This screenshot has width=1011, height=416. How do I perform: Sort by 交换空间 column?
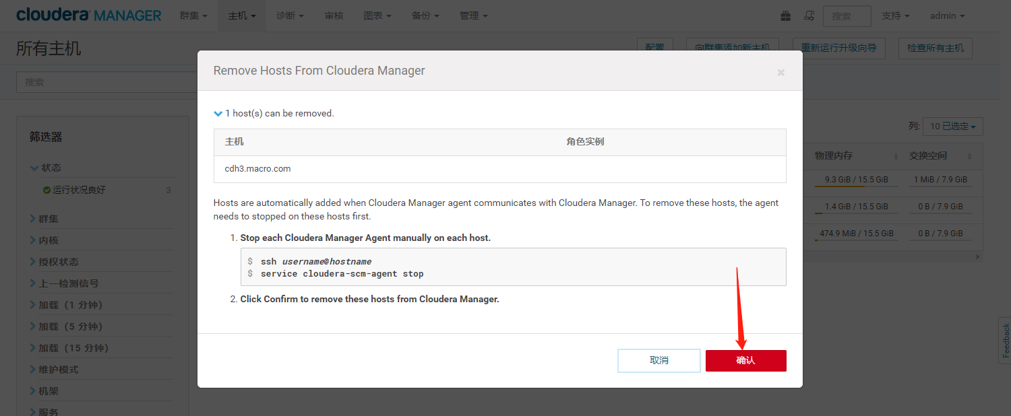940,155
